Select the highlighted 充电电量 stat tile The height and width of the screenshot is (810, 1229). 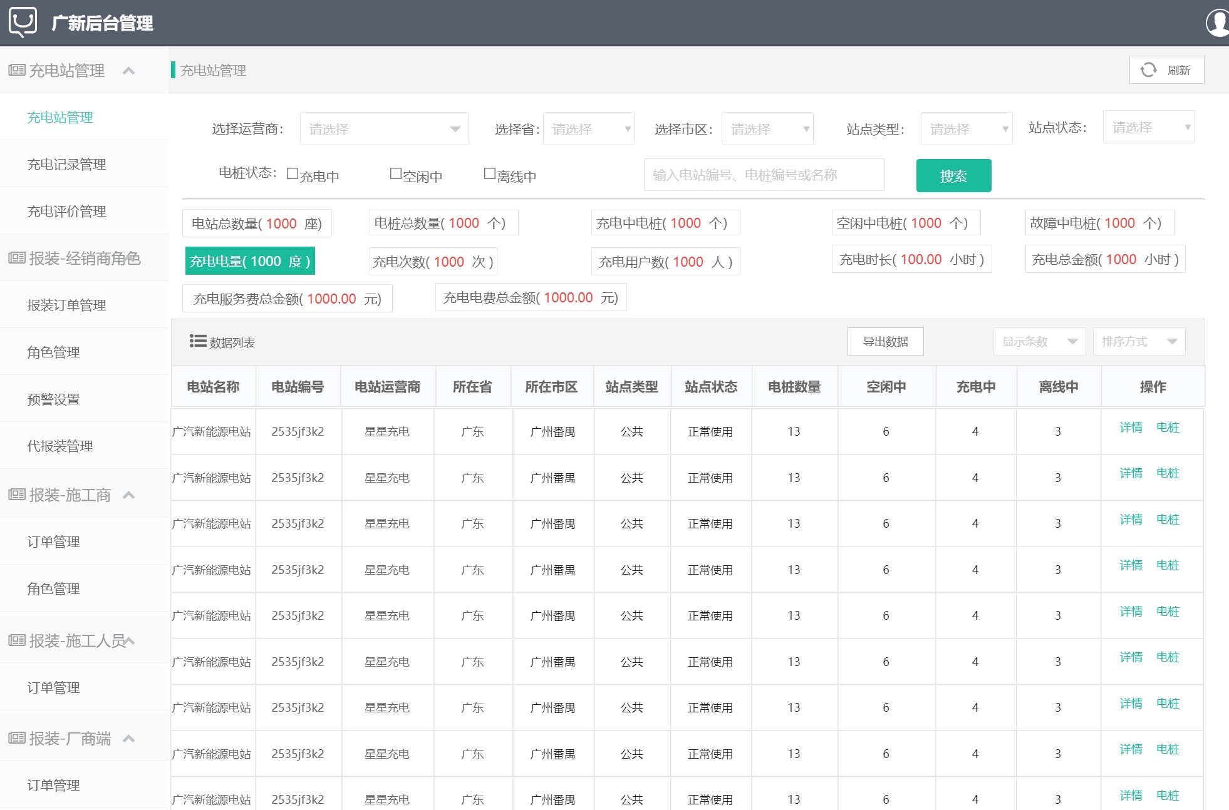(x=250, y=261)
